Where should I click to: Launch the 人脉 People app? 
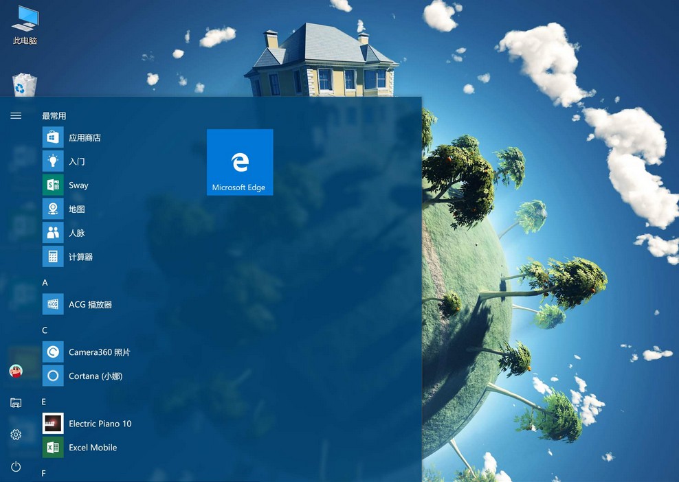pos(53,233)
